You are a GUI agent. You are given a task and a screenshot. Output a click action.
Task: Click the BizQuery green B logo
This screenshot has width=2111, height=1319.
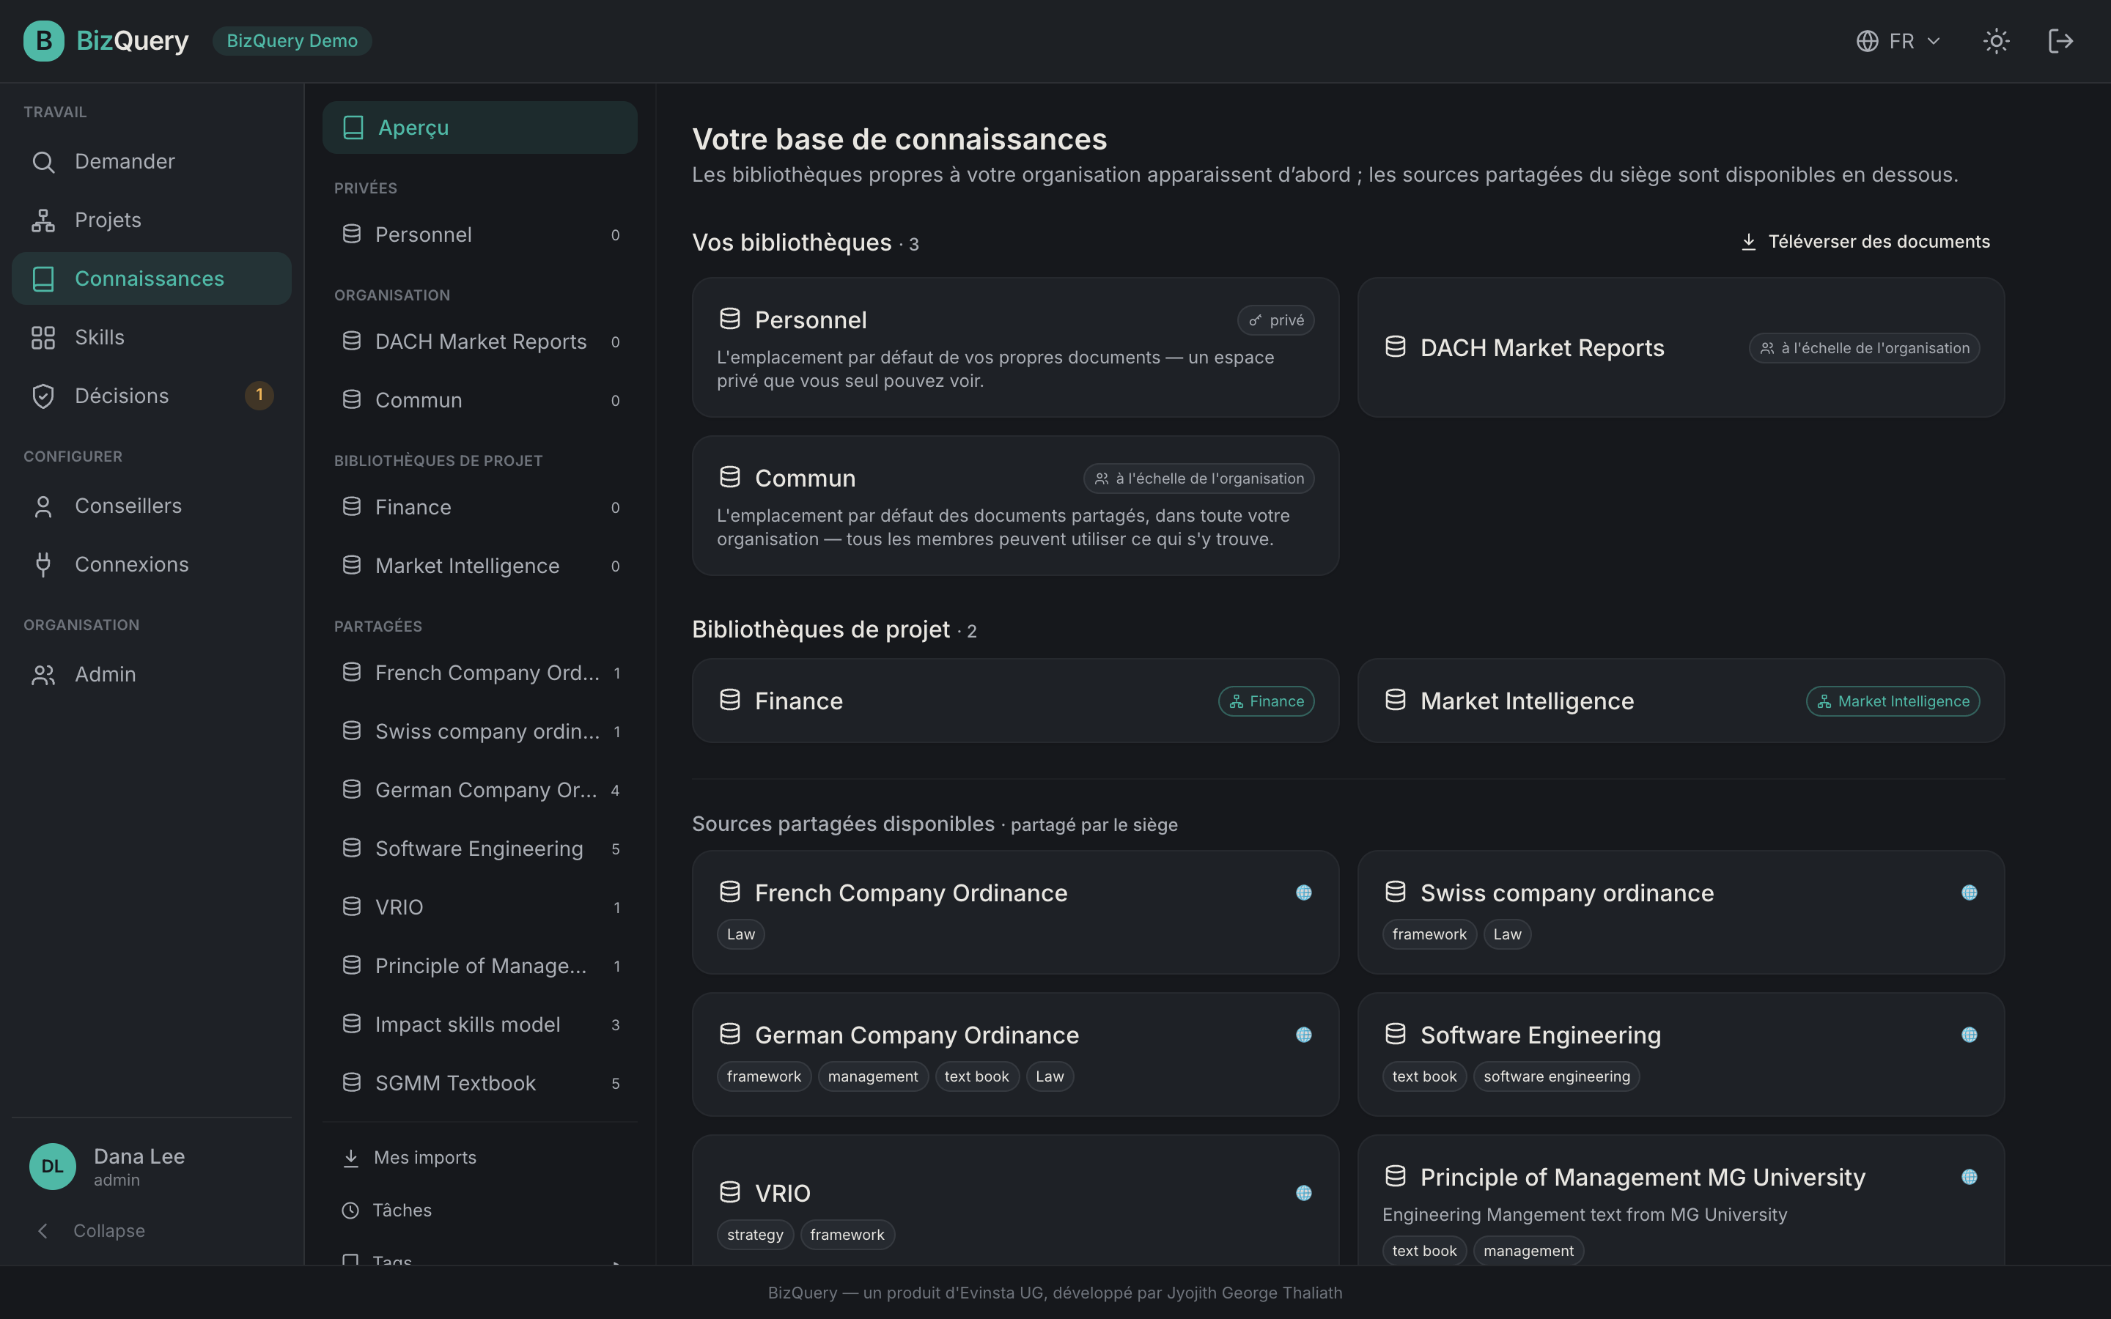44,41
